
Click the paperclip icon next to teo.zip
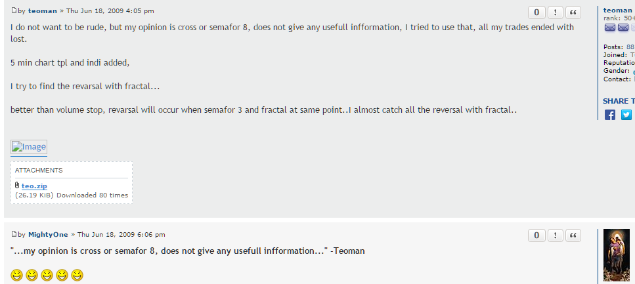click(17, 186)
